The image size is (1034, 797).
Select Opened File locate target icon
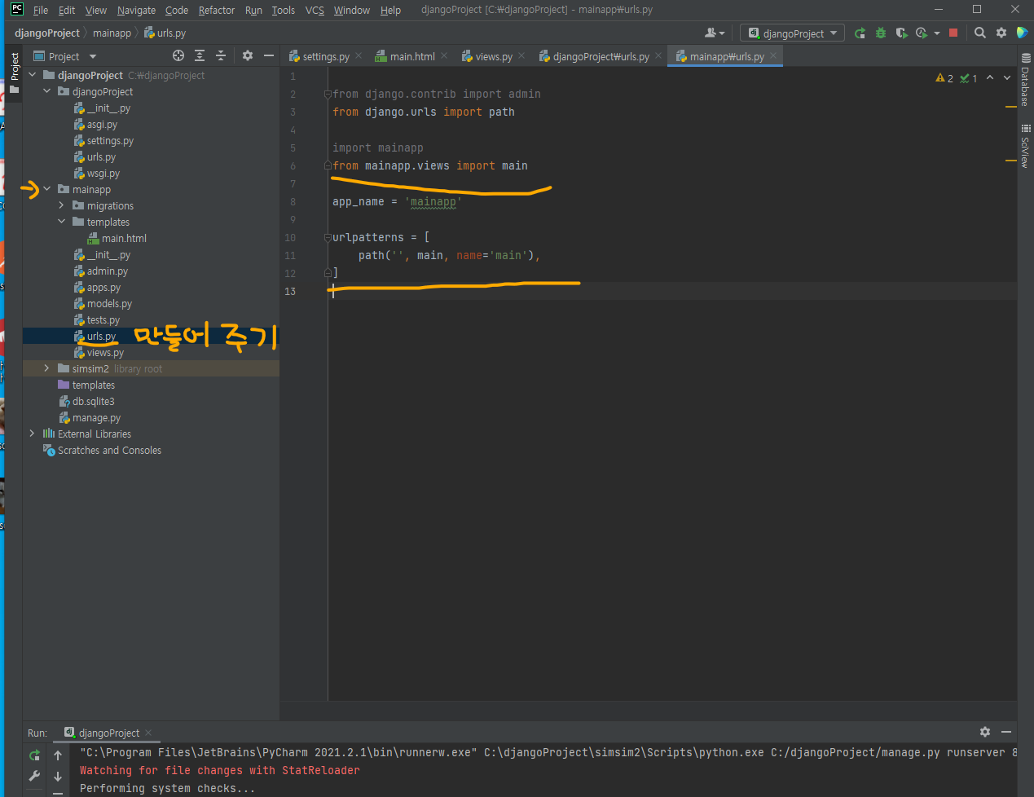(x=178, y=55)
